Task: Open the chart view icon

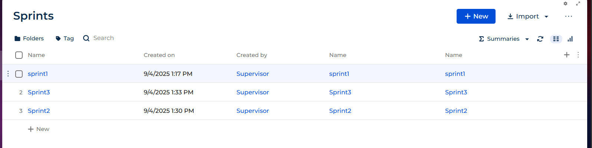Action: pyautogui.click(x=570, y=39)
